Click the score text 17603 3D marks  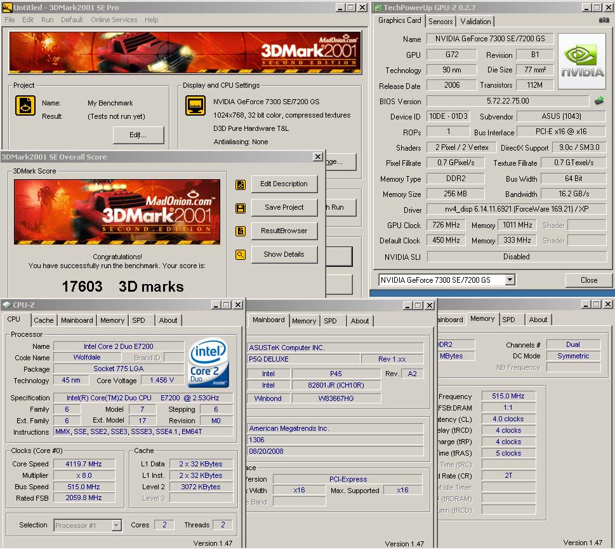pyautogui.click(x=122, y=287)
